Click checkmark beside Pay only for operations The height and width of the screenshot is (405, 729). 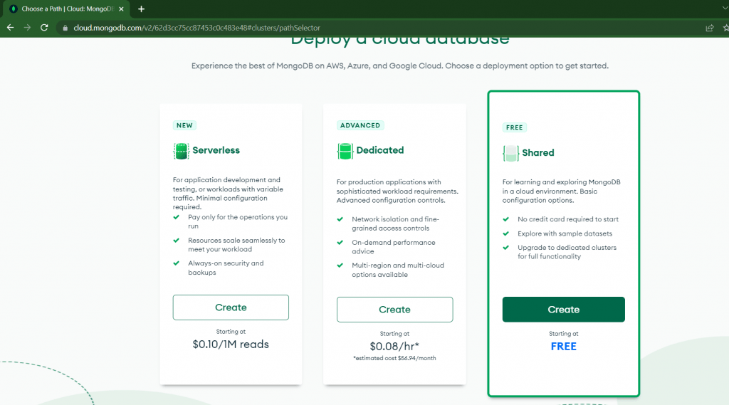(x=177, y=217)
